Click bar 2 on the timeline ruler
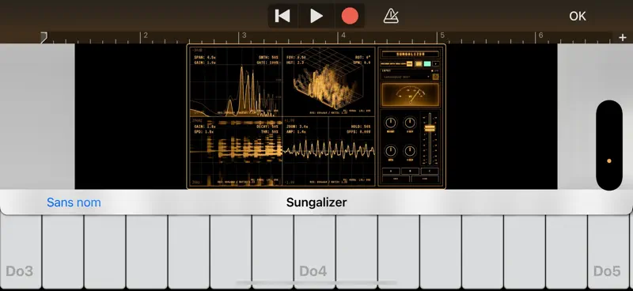The image size is (633, 291). click(146, 36)
